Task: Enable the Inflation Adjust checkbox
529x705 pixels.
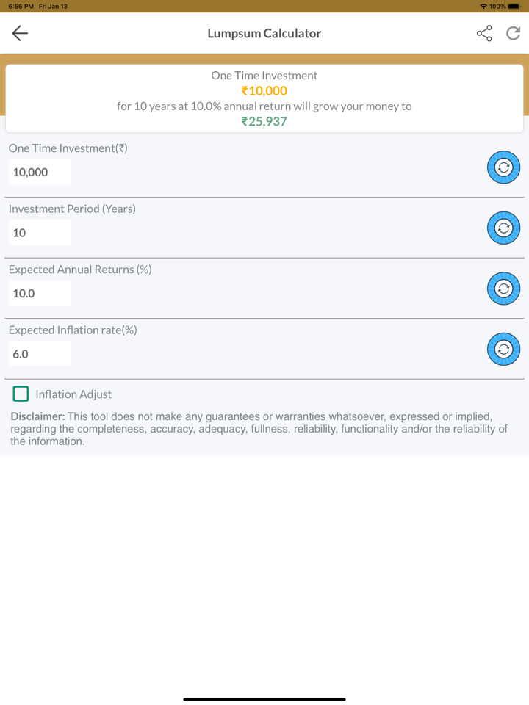Action: (21, 394)
